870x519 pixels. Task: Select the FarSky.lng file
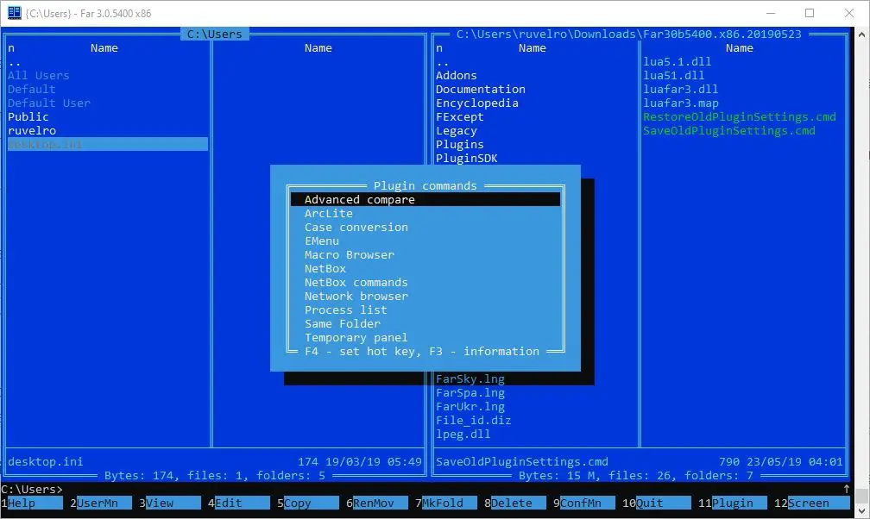(x=470, y=379)
